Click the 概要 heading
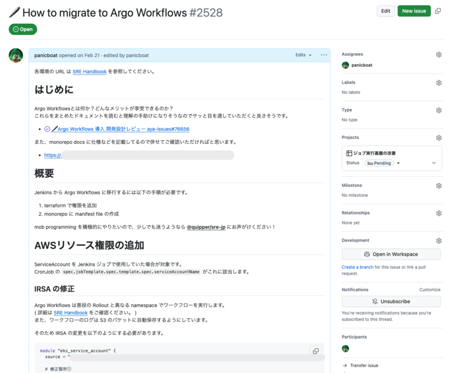452x373 pixels. (x=44, y=174)
